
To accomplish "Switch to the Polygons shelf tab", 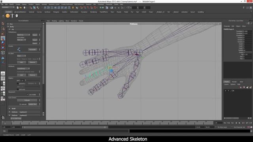I will click(x=56, y=12).
